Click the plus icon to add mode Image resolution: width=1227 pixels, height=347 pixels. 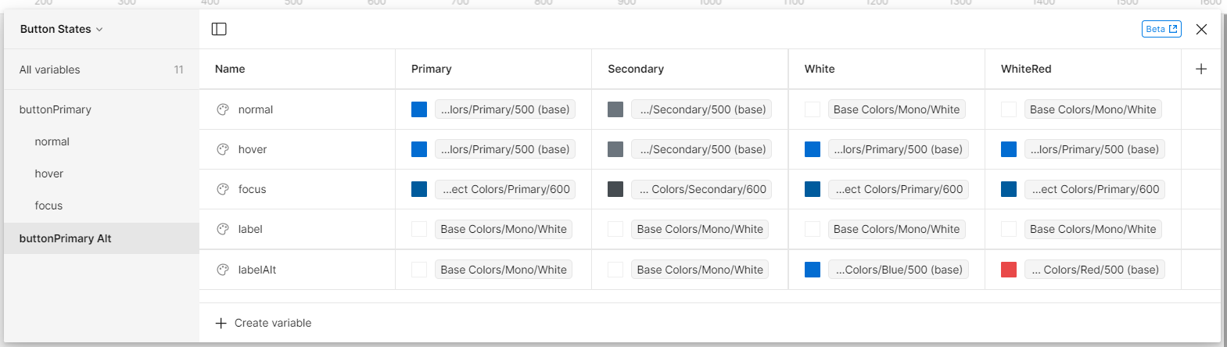tap(1201, 69)
